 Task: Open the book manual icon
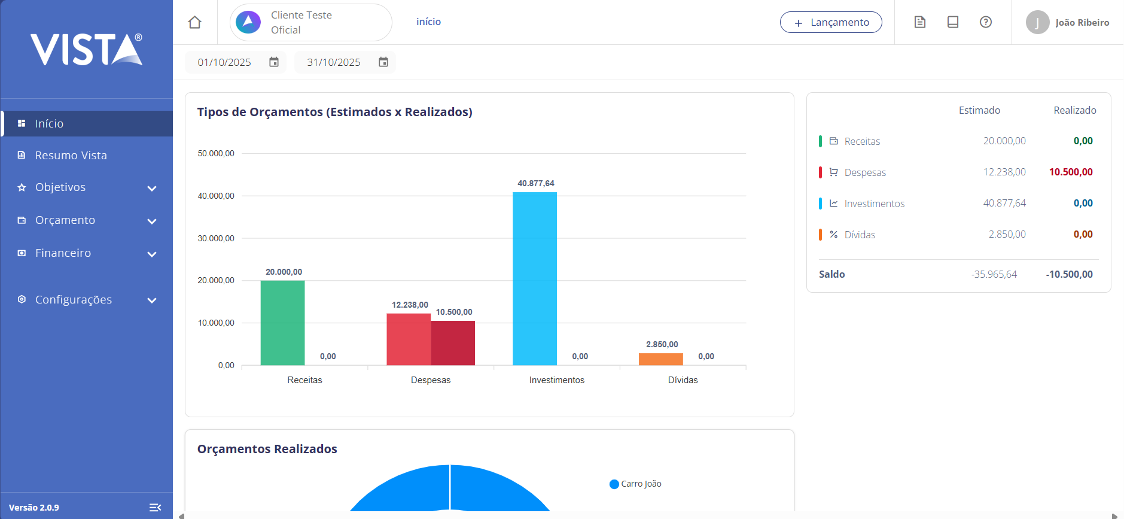tap(953, 22)
